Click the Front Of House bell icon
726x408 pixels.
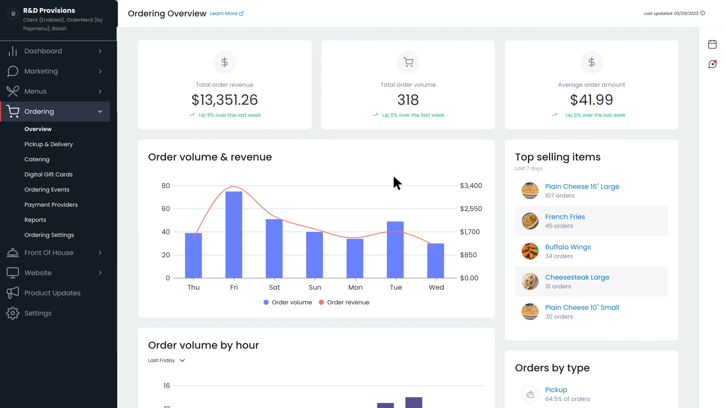[12, 253]
